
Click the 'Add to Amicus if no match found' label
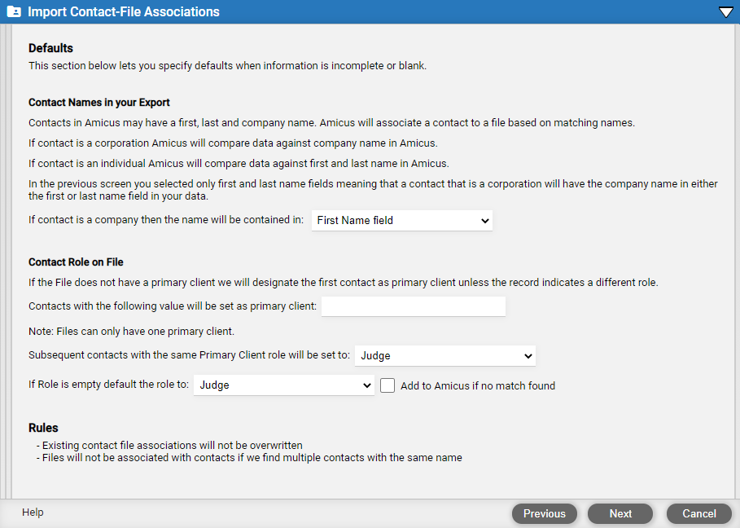(x=478, y=386)
